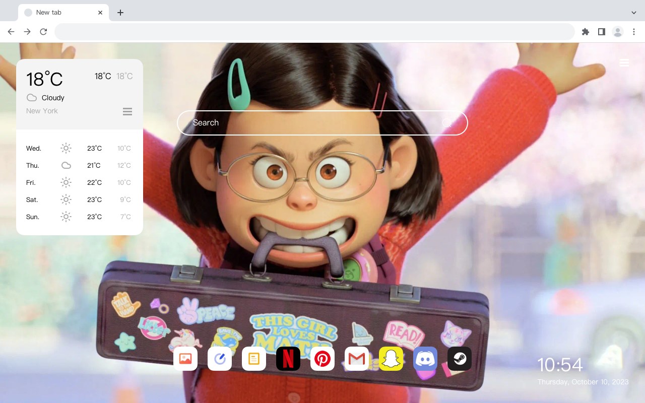
Task: Click Thursday's 12°C low temperature
Action: click(x=124, y=165)
